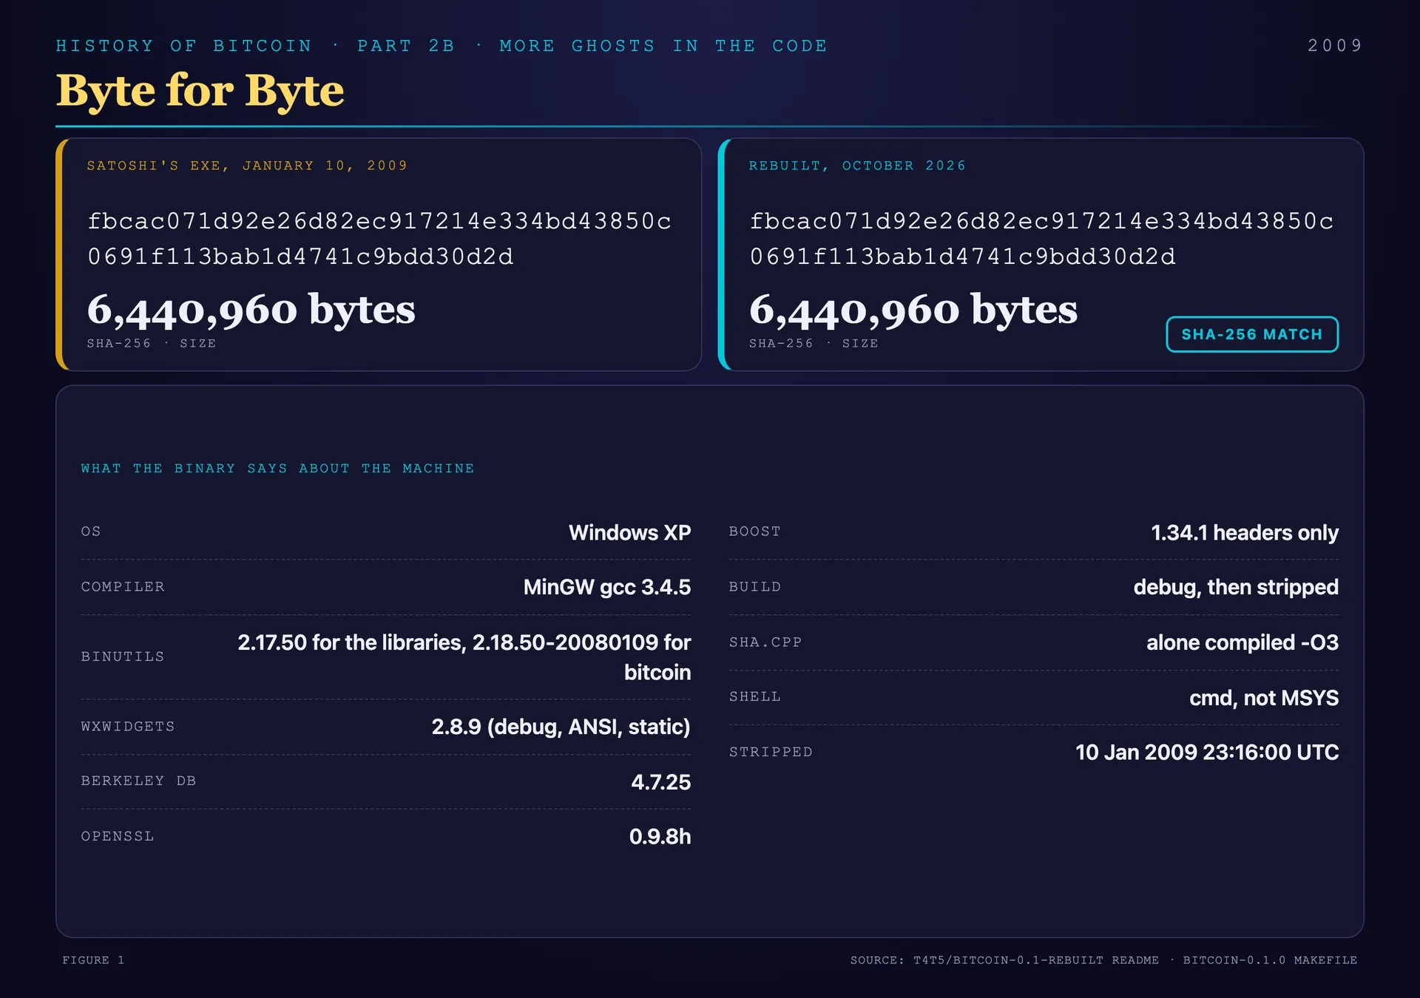Click the 'BOOST' row label
The width and height of the screenshot is (1420, 998).
[755, 532]
